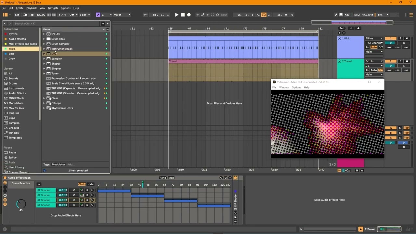
Task: Open the All Ins input dropdown
Action: pos(374,38)
